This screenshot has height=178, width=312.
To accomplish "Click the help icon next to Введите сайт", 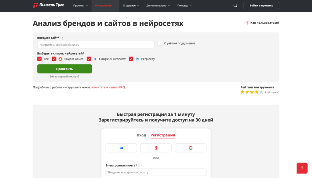I will (62, 38).
